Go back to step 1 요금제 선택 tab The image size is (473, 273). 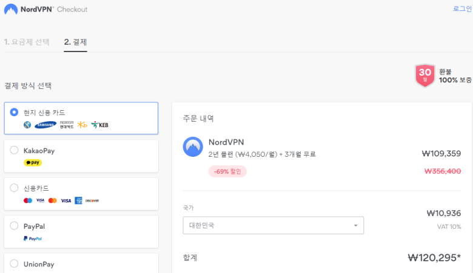tap(27, 42)
